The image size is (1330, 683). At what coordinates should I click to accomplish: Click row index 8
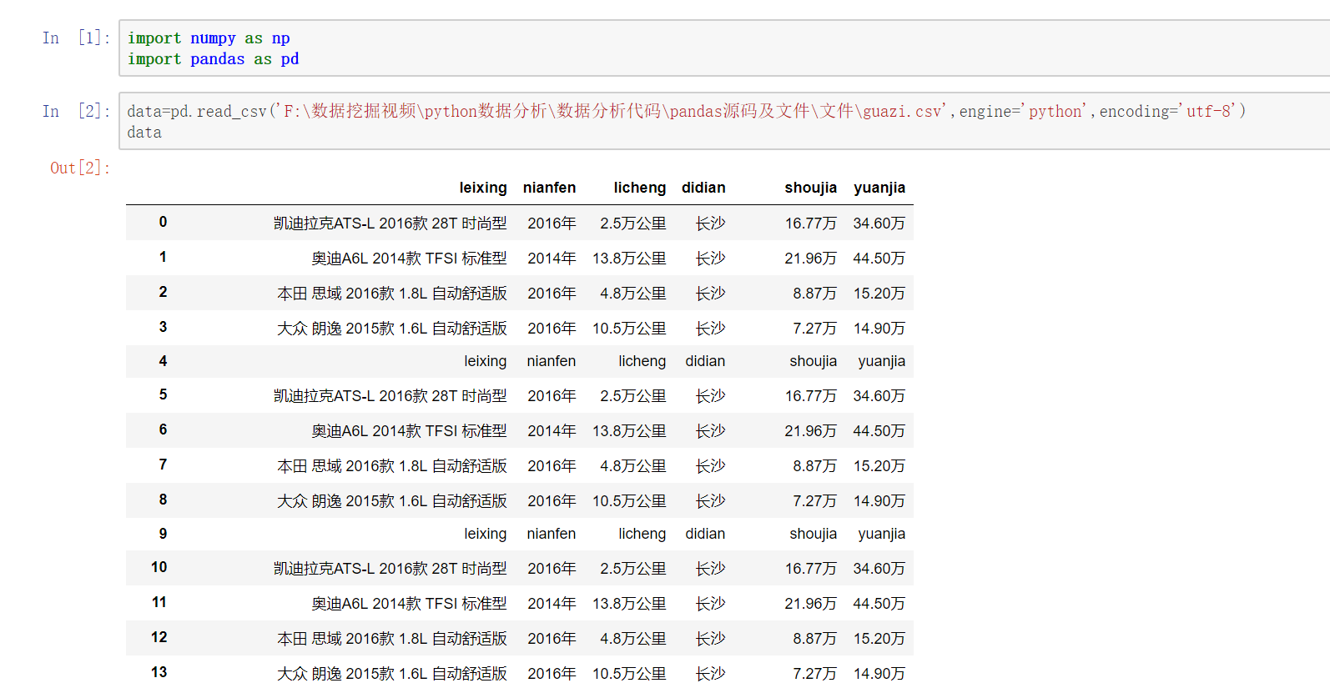point(163,500)
